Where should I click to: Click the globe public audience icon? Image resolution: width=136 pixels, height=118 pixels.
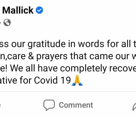7,22
